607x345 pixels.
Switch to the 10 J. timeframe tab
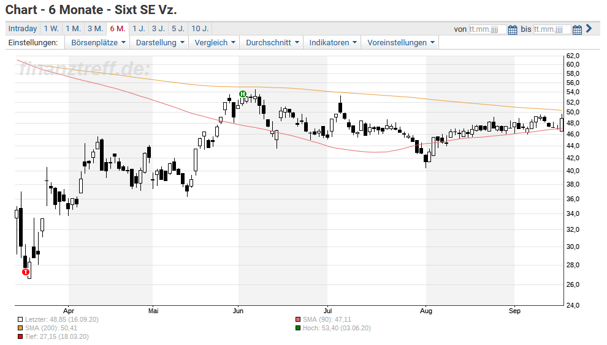tap(200, 29)
